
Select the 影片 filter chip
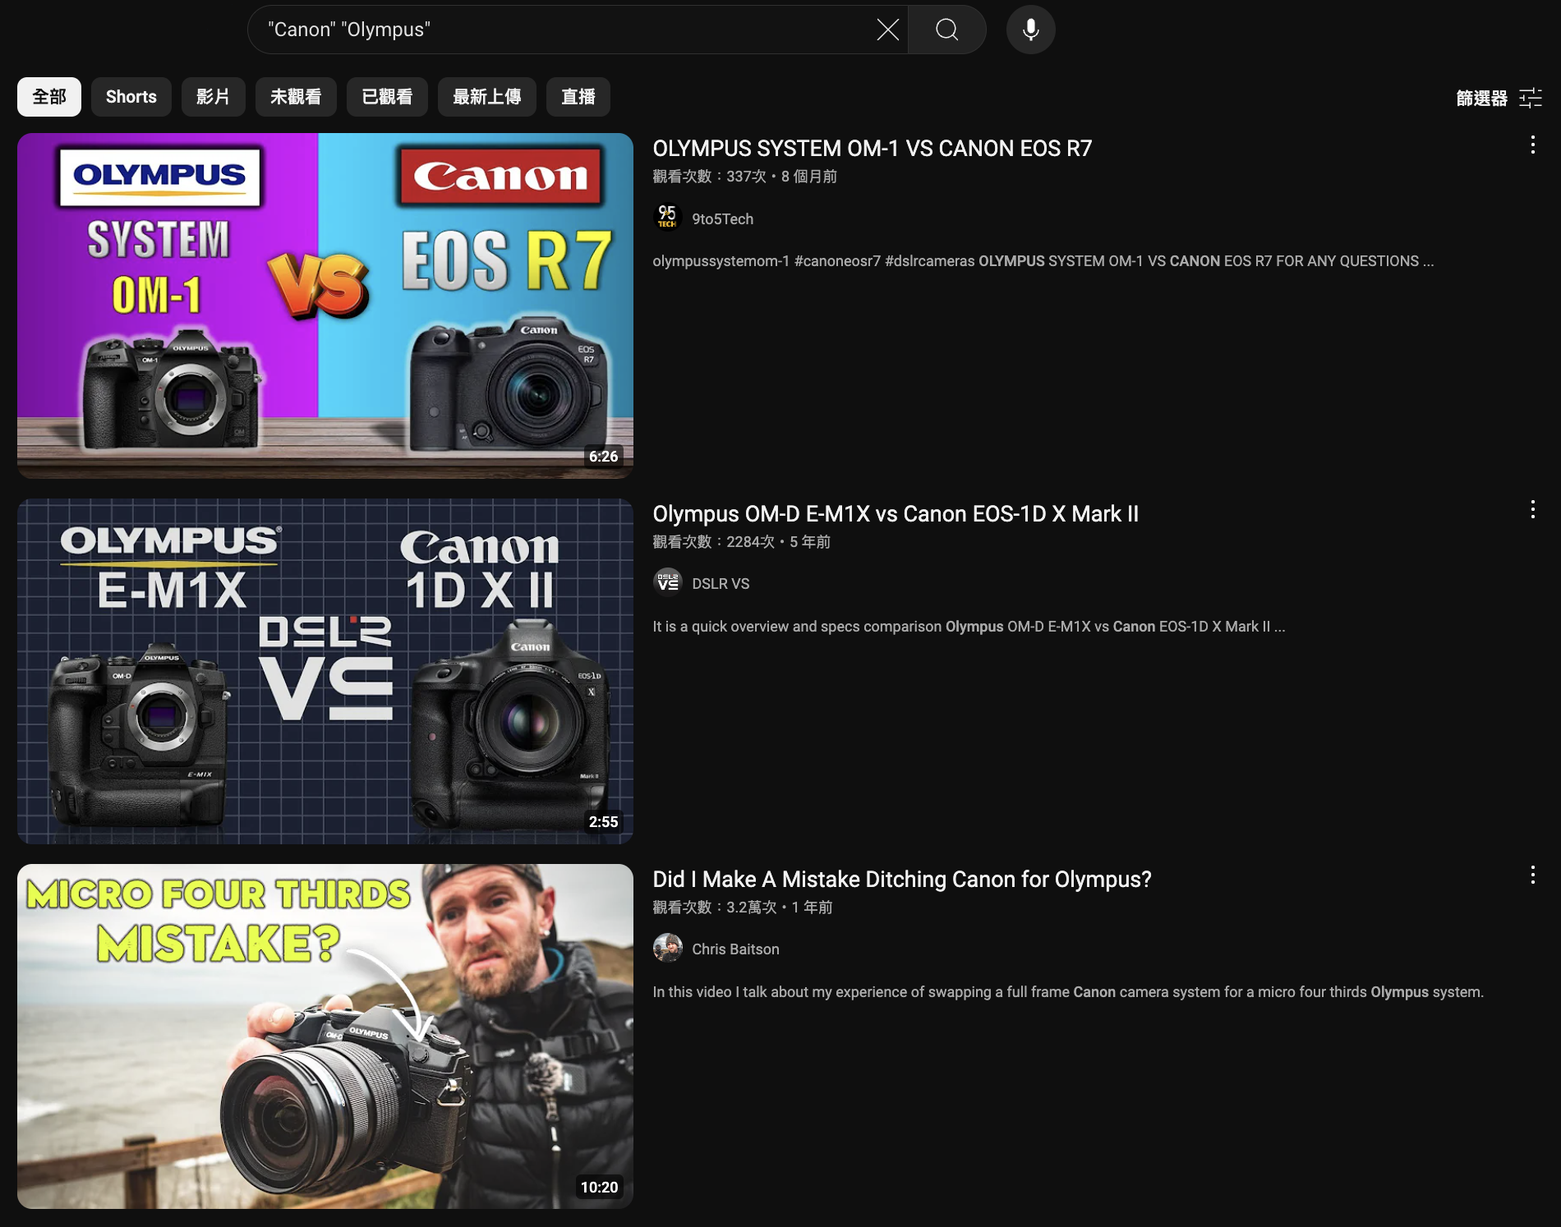pyautogui.click(x=213, y=97)
